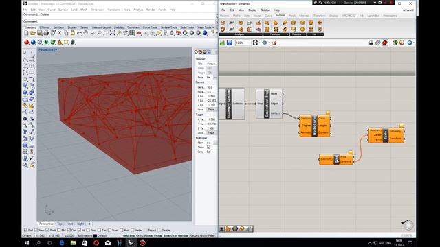
Task: Click the grey hat no-preview icon in Grasshopper toolbar
Action: (x=371, y=43)
